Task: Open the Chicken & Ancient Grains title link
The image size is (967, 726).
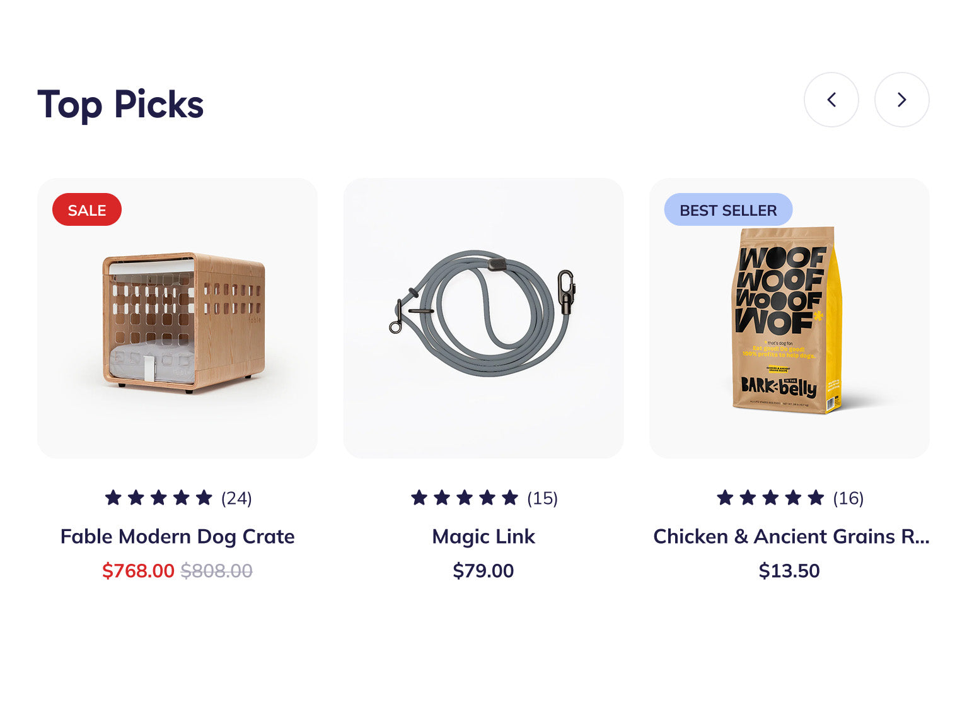Action: pyautogui.click(x=790, y=536)
